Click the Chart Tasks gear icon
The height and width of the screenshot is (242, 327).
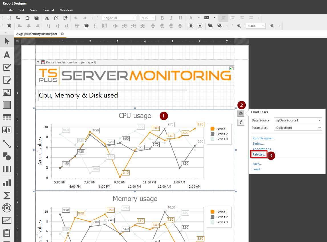click(x=241, y=113)
